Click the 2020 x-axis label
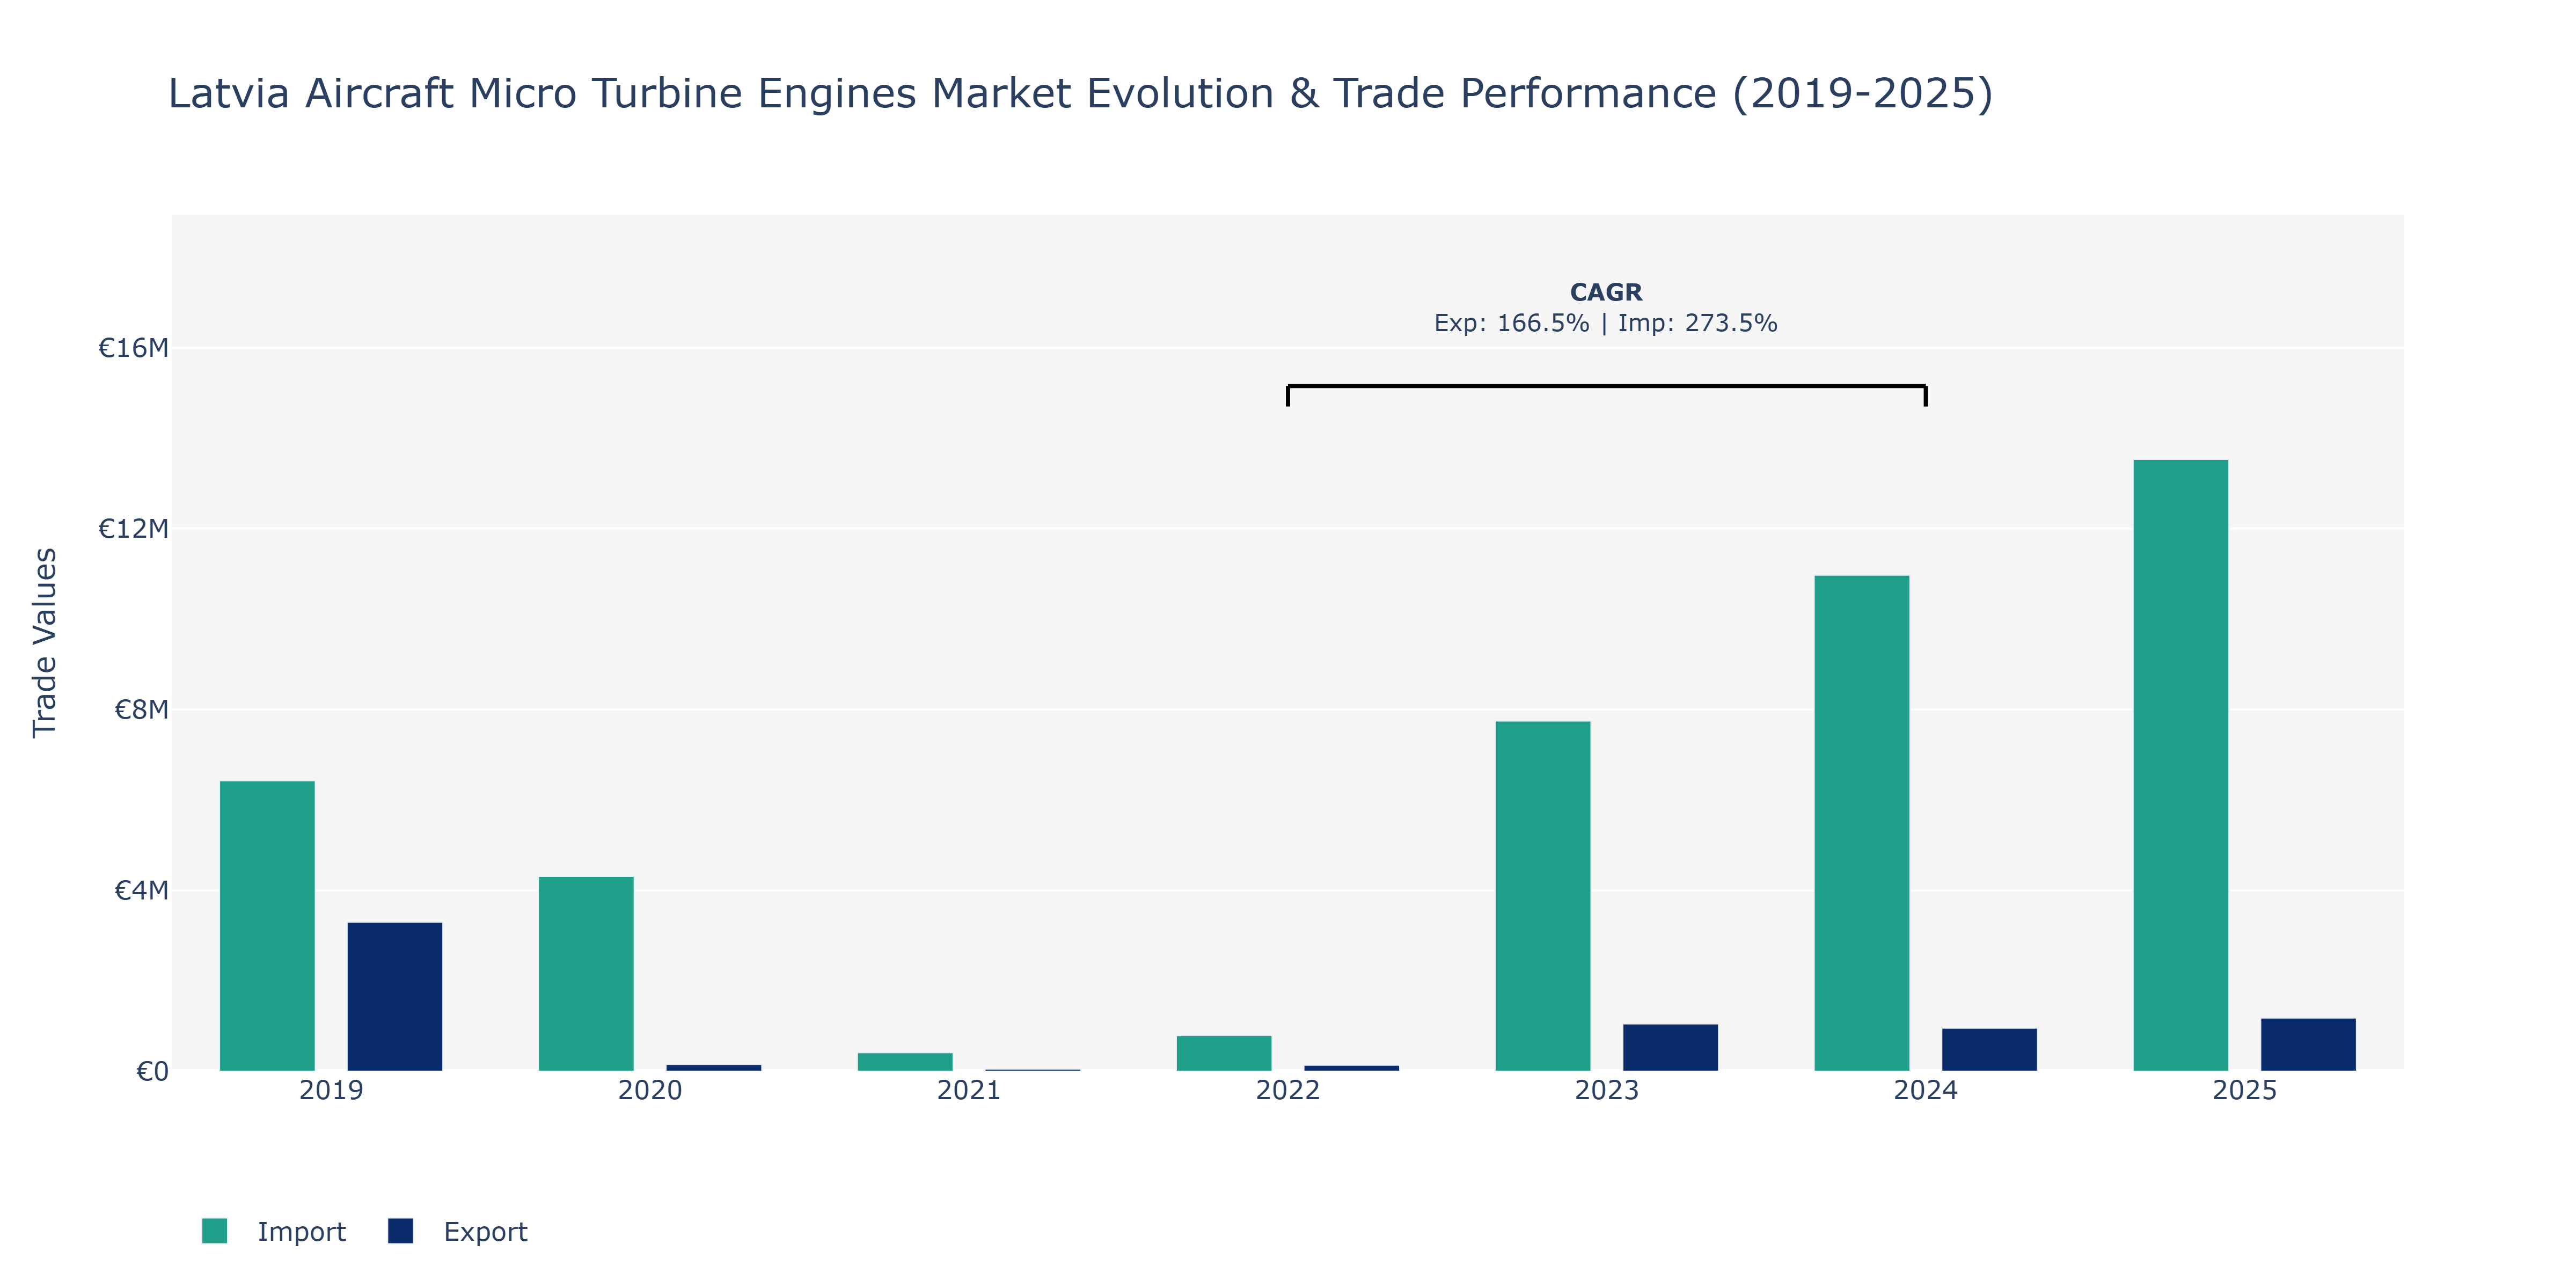2576x1288 pixels. pyautogui.click(x=650, y=1090)
